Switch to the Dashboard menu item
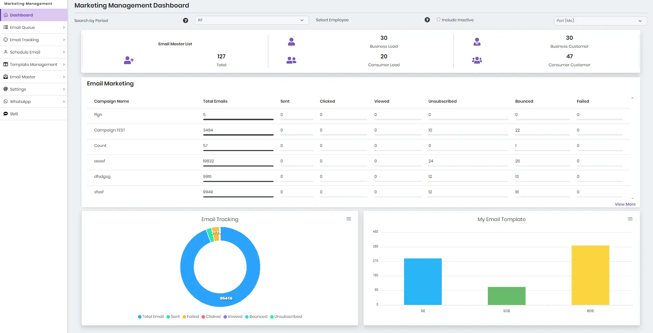 [x=21, y=15]
